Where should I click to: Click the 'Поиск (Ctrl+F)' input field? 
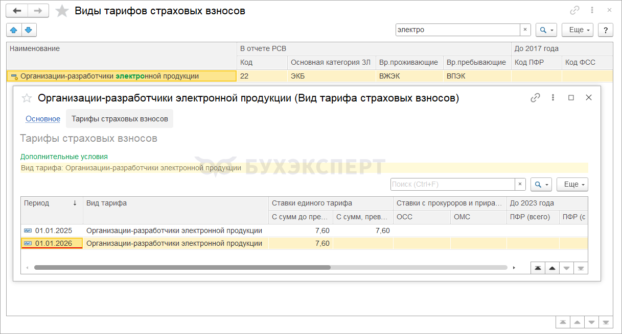(x=453, y=184)
